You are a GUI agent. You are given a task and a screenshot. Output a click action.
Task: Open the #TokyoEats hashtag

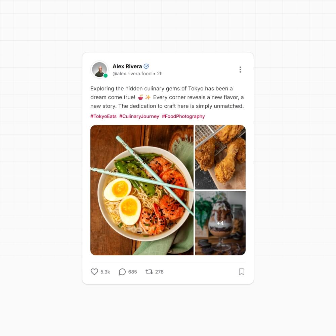click(x=103, y=116)
